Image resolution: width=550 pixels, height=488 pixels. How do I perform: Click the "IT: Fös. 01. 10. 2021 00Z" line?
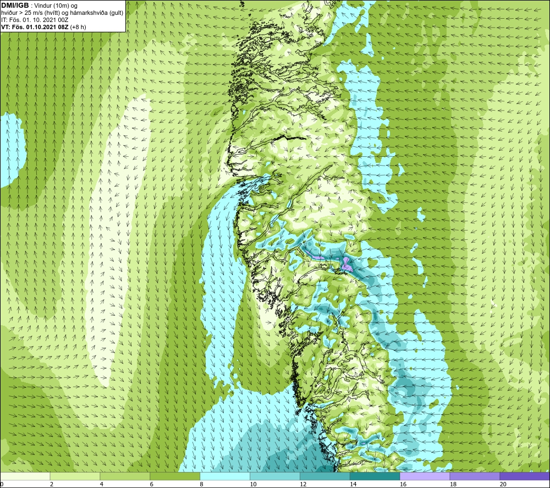35,20
